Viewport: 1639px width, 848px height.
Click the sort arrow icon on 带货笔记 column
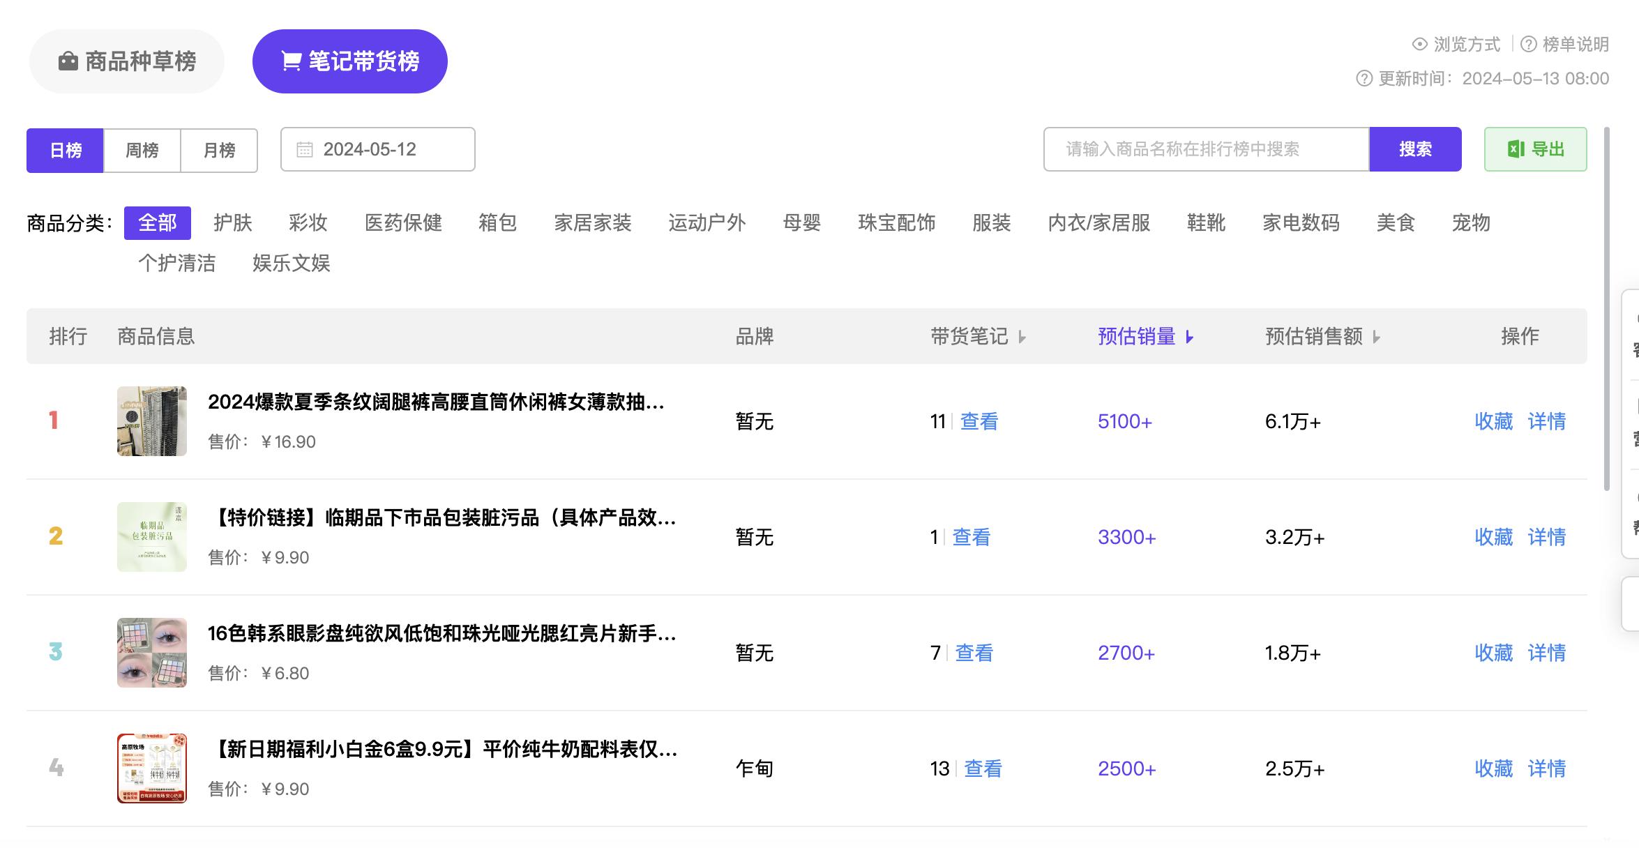coord(1024,338)
